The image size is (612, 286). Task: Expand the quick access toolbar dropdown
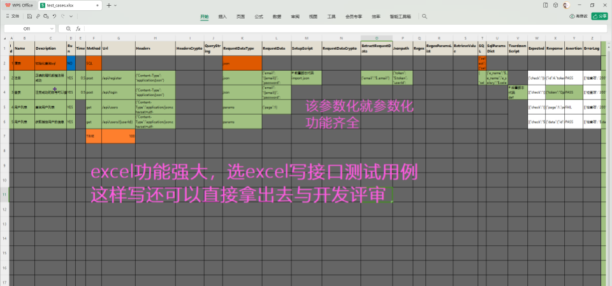(71, 17)
